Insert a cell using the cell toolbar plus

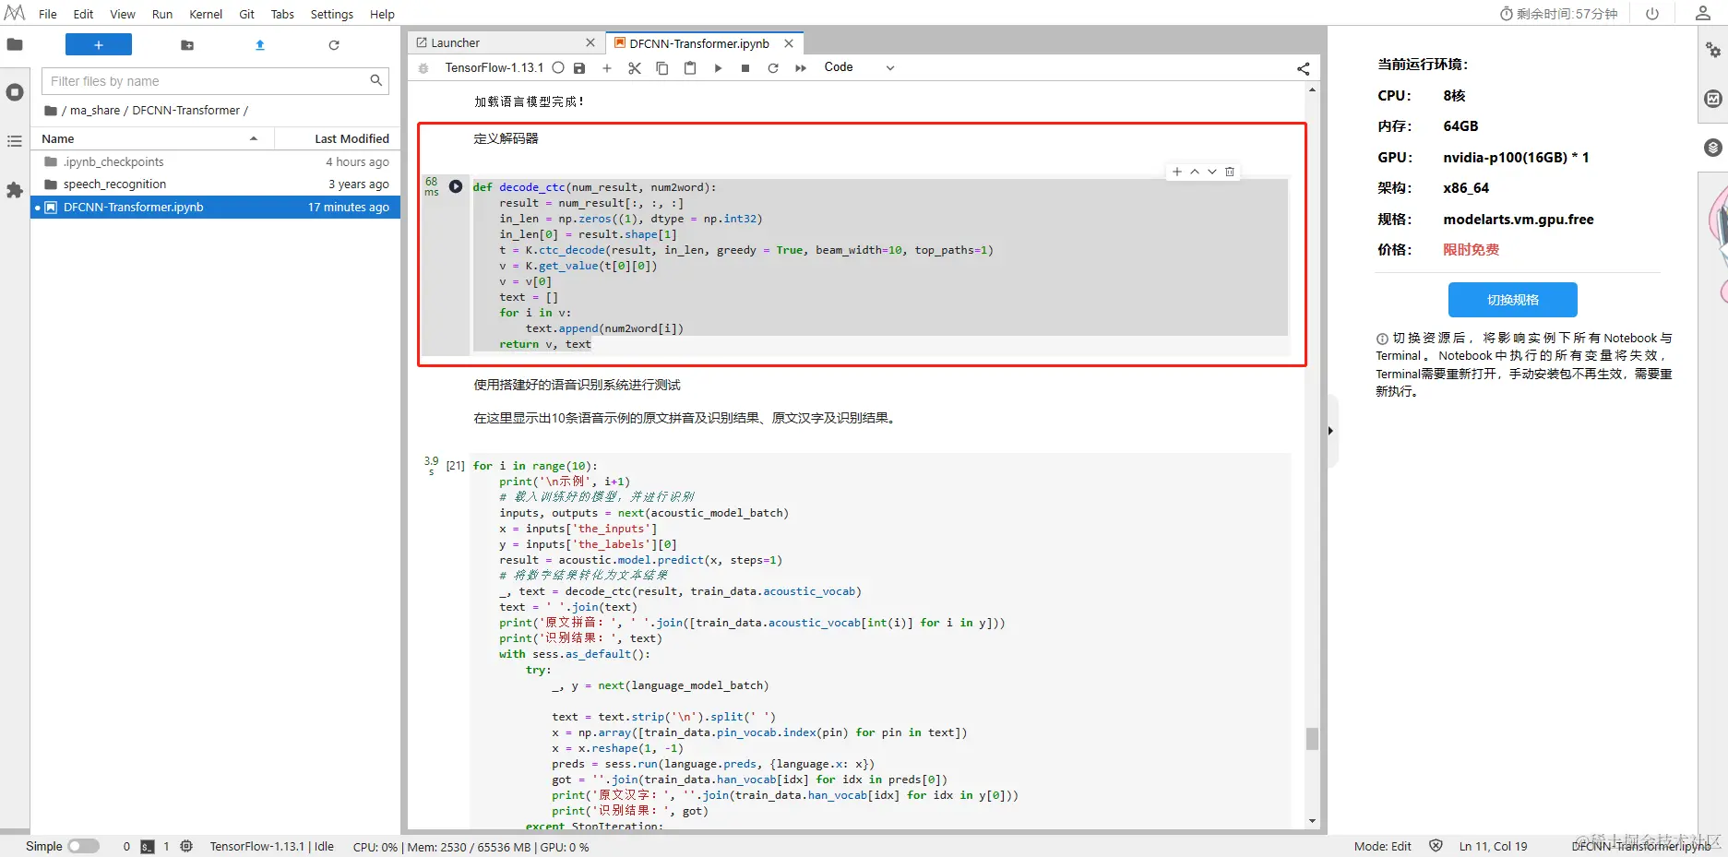click(1177, 172)
